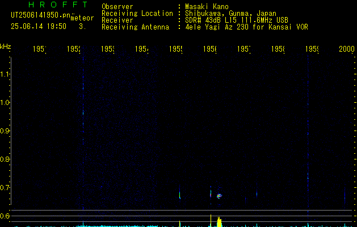Image resolution: width=357 pixels, height=227 pixels.
Task: Click the Receiving Location label
Action: 137,13
